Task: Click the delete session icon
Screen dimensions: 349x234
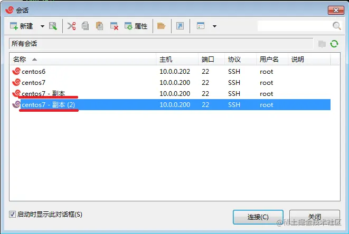Action: [114, 26]
